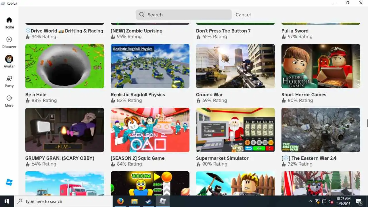Click thumbs-up icon under Be a Hole
The width and height of the screenshot is (368, 207).
coord(28,100)
